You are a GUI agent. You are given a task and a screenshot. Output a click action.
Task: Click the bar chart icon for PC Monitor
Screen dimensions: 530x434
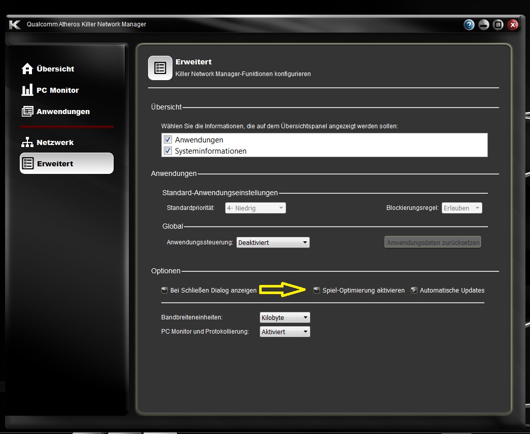(x=27, y=90)
